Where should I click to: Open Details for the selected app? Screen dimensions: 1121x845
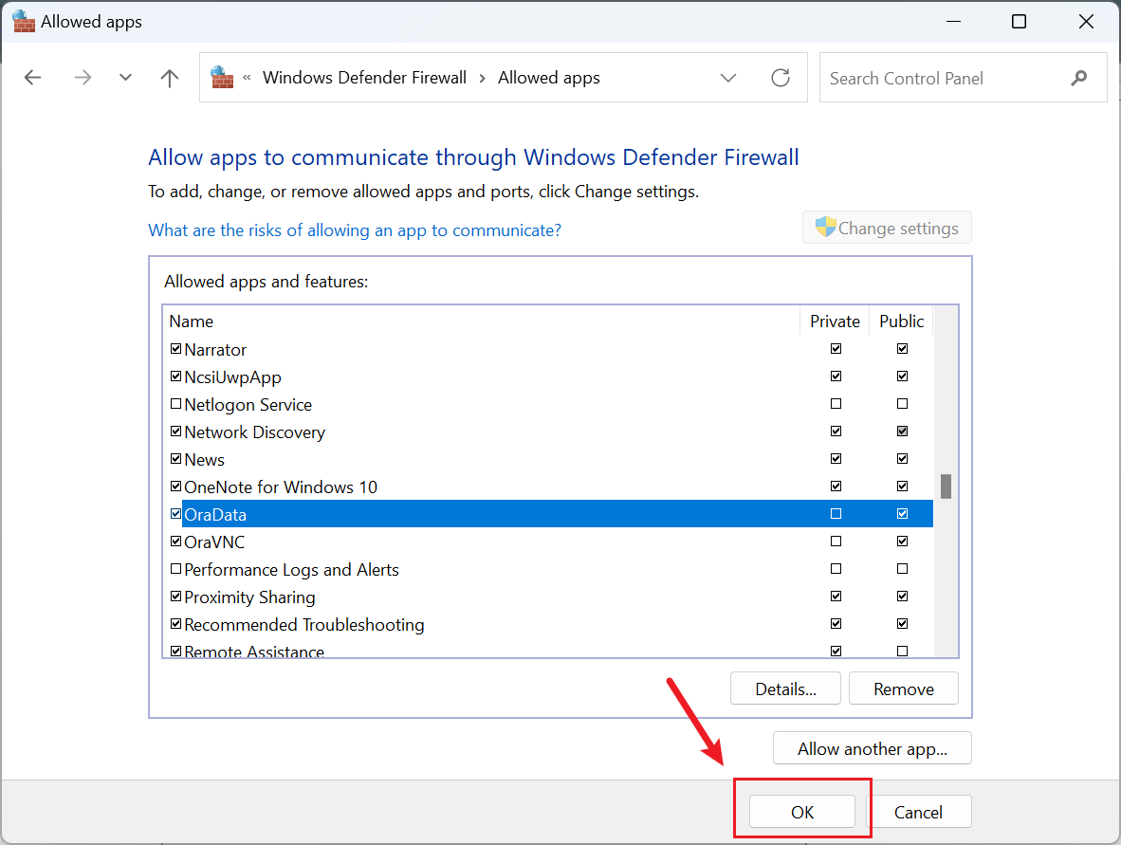[785, 689]
